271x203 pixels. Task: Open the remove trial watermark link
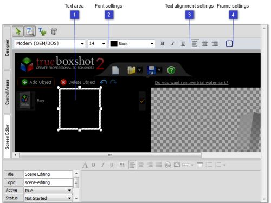[191, 83]
